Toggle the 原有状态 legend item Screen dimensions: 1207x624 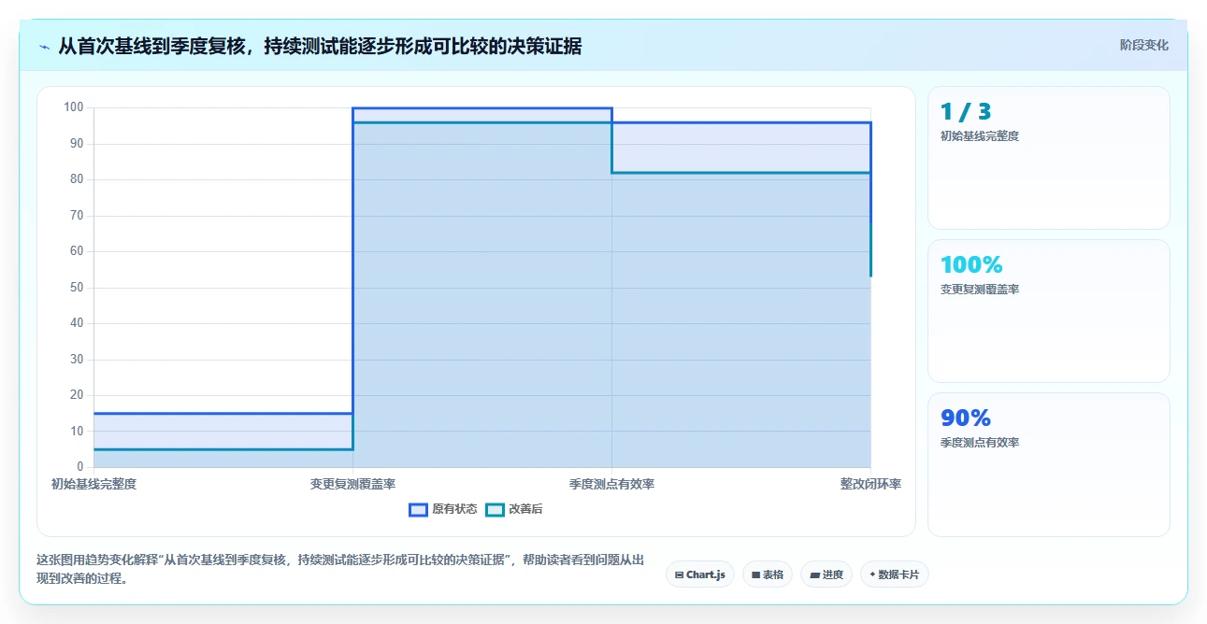443,509
